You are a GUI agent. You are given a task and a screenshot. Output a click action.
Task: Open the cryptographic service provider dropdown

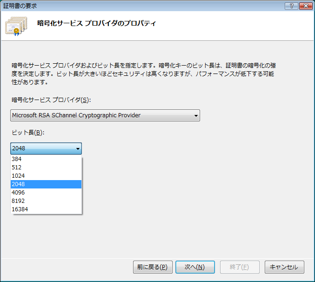196,115
